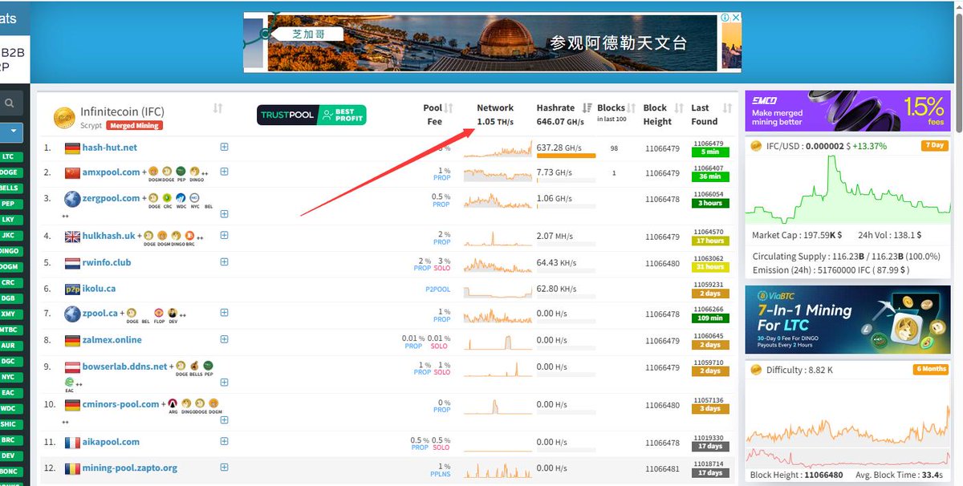Click the China flag beside amxpool.com

click(72, 172)
